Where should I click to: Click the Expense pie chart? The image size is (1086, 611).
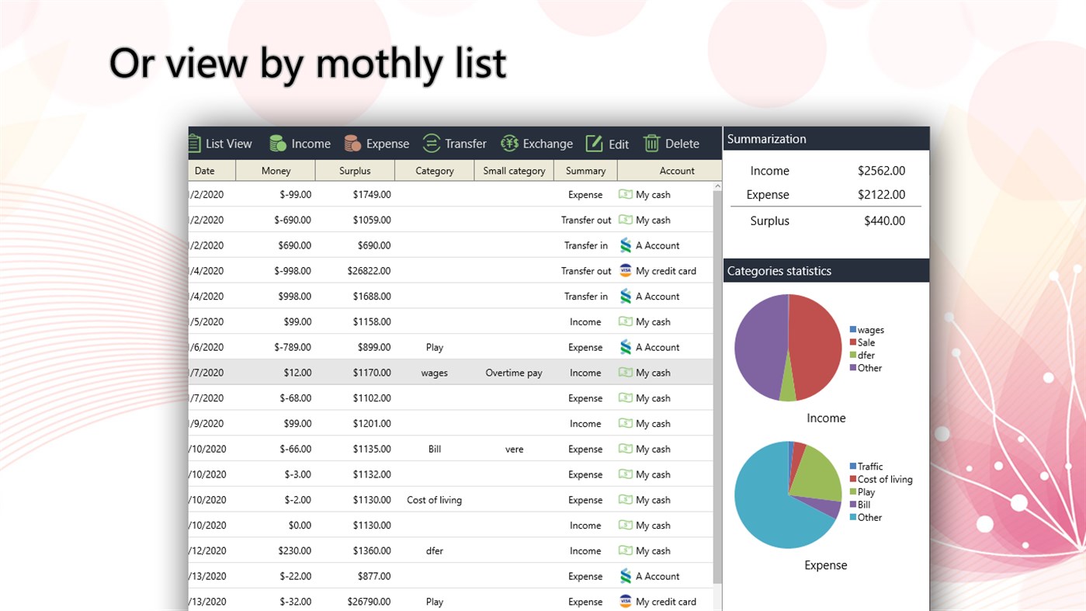tap(787, 495)
